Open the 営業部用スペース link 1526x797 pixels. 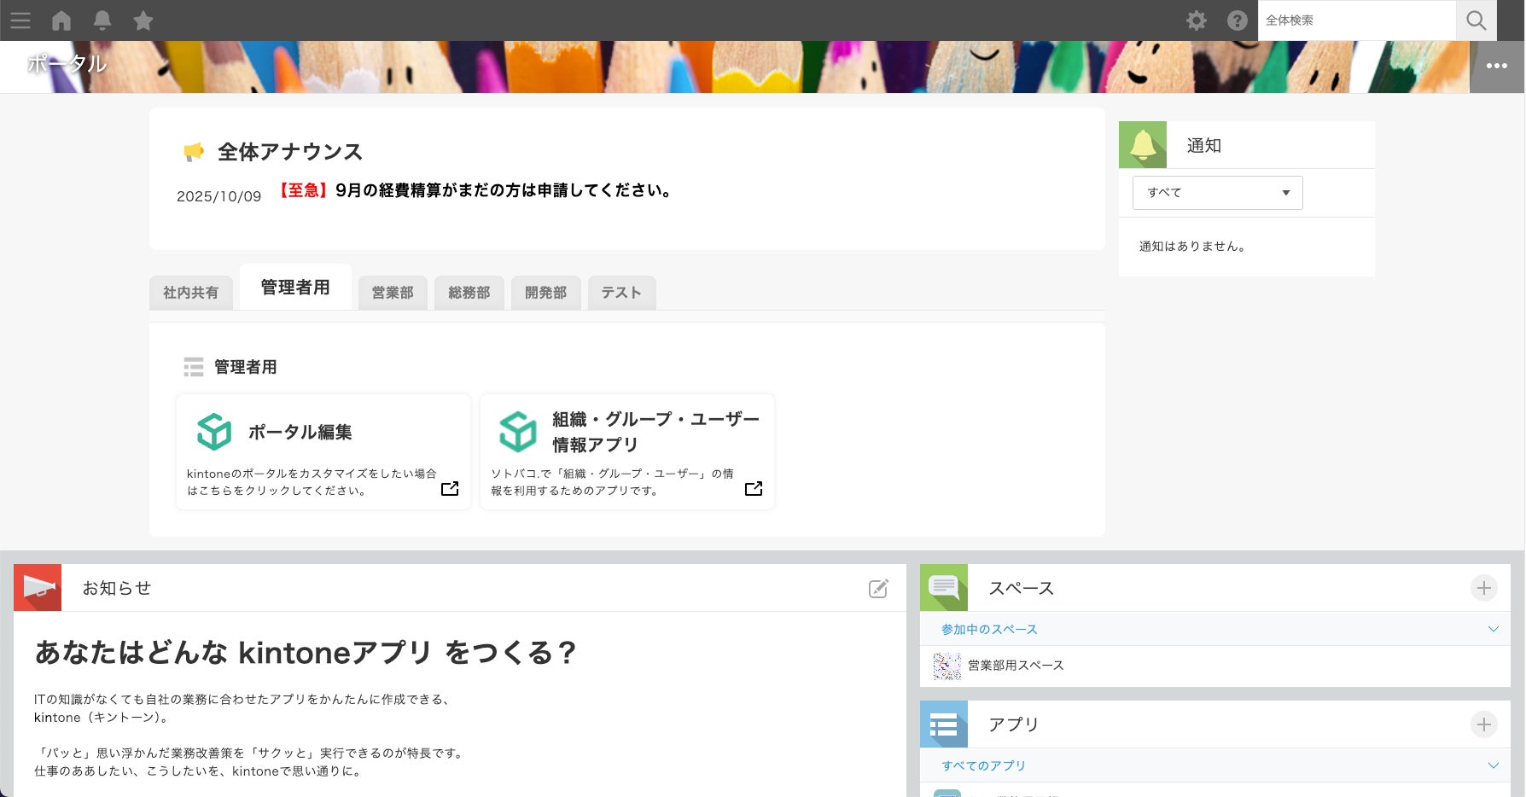(1016, 666)
